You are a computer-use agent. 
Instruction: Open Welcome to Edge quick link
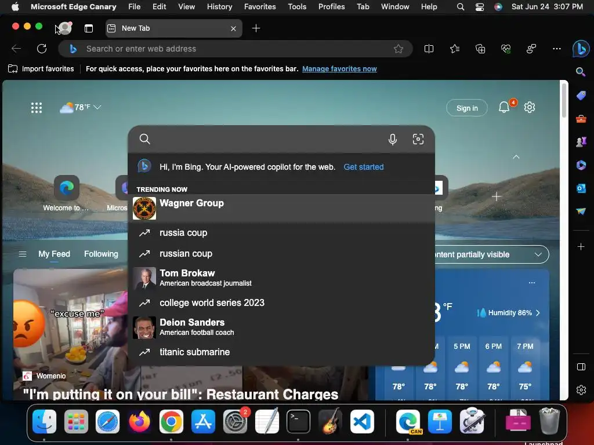click(66, 194)
